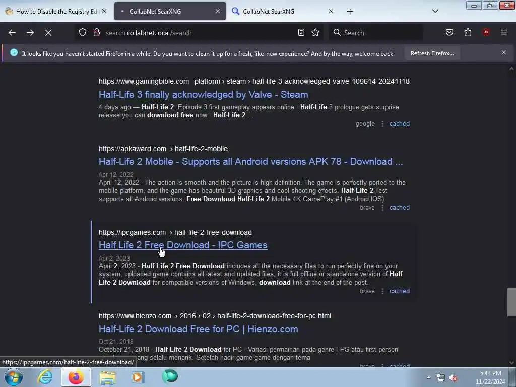
Task: Click the ipcgames.com result URL text
Action: [175, 232]
